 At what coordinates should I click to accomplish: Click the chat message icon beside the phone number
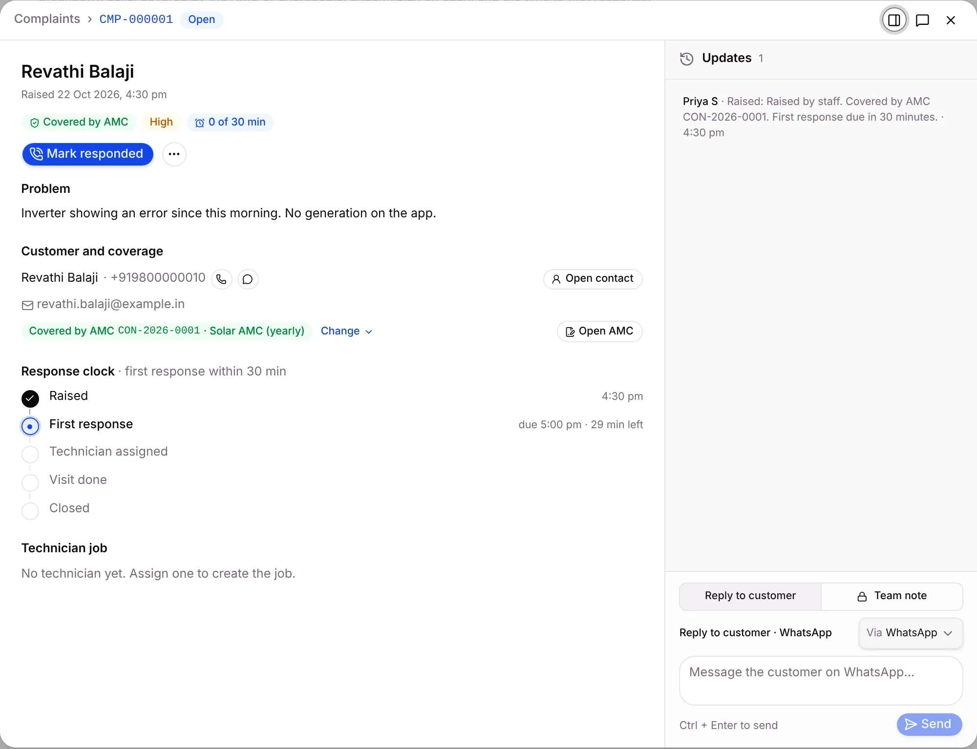[x=248, y=279]
